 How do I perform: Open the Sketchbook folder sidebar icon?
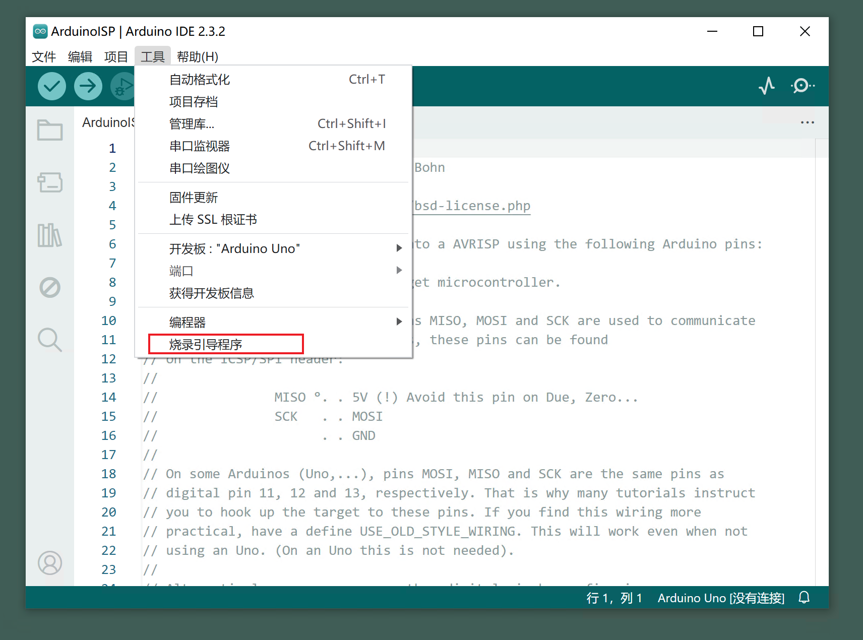(x=50, y=130)
